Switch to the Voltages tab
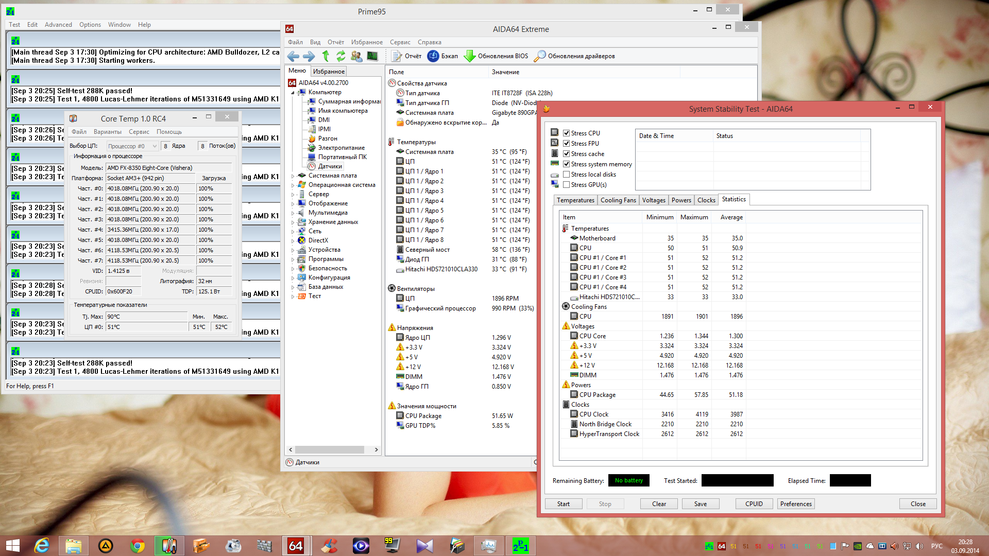 pyautogui.click(x=654, y=200)
